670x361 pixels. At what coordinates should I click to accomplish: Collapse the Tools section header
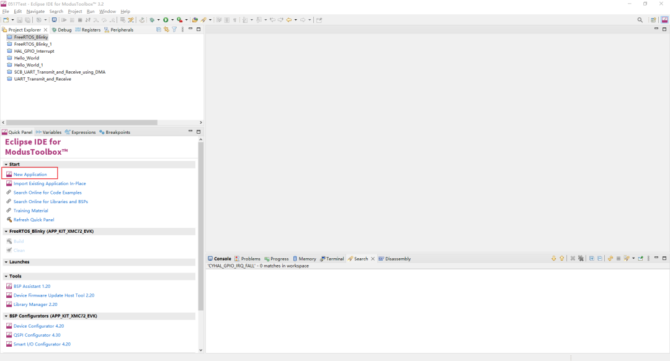click(6, 276)
